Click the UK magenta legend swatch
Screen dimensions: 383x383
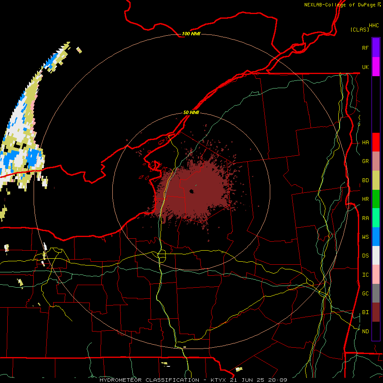376,67
